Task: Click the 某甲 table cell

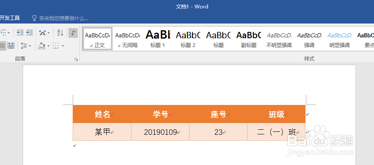Action: pos(102,132)
